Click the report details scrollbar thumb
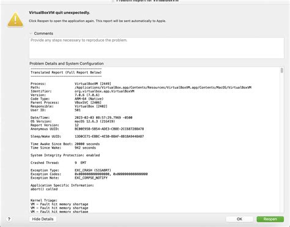 click(281, 70)
